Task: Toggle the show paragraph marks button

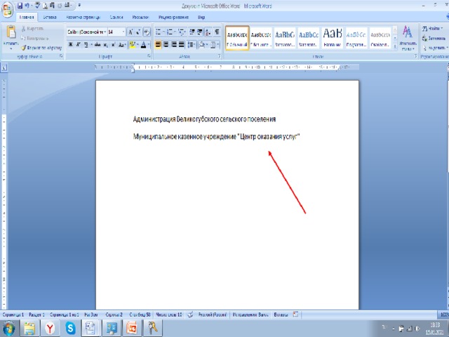Action: [216, 32]
